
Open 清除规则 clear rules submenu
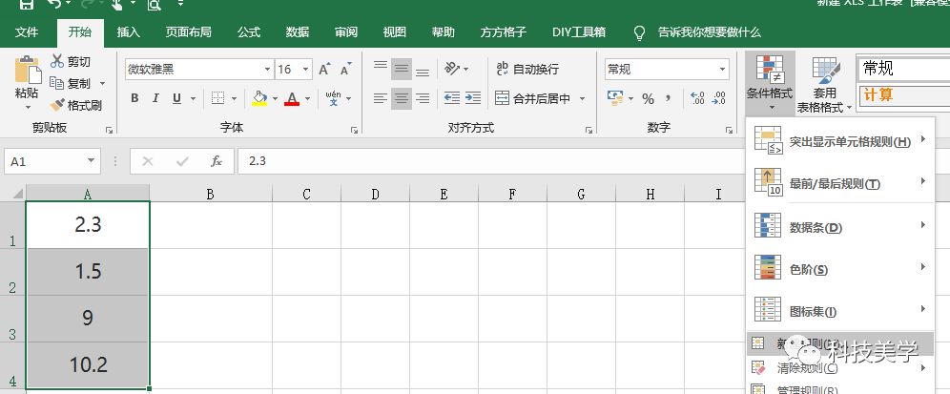[840, 367]
